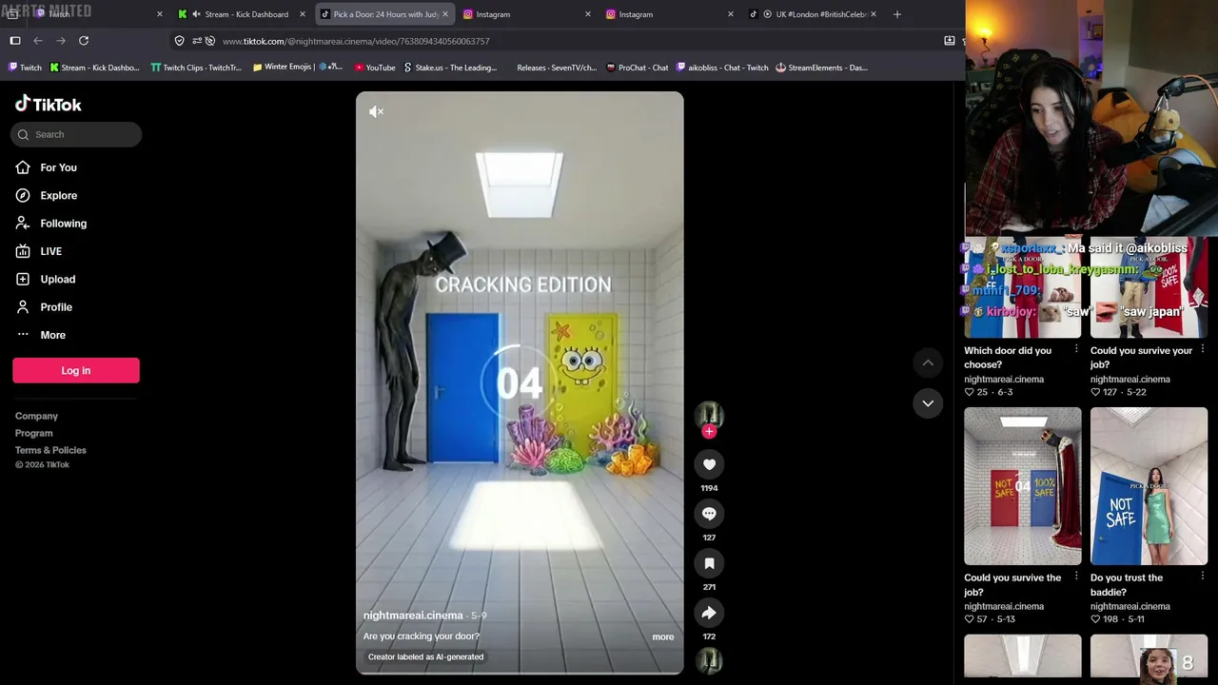Click the 'Creator labeled as AI-generated' tag

coord(425,656)
